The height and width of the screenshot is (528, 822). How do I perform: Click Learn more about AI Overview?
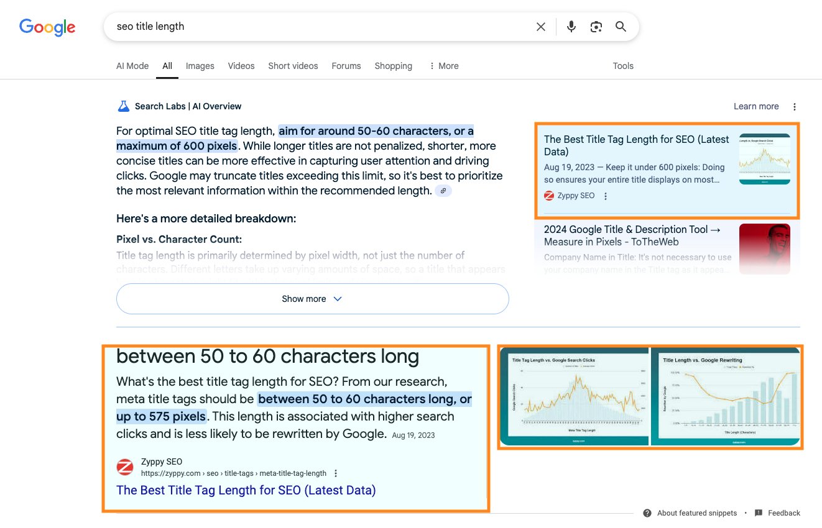[x=756, y=106]
